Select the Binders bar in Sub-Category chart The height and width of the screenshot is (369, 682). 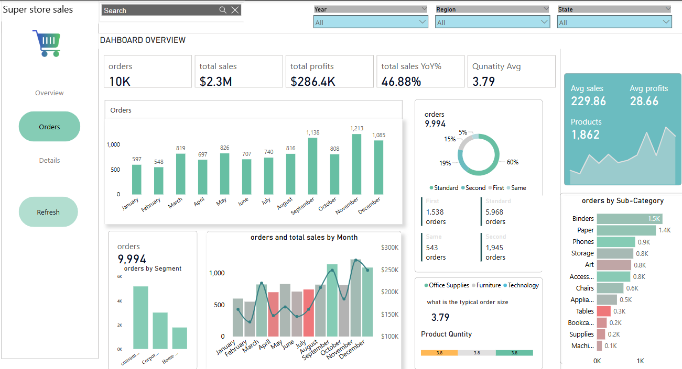pyautogui.click(x=629, y=219)
